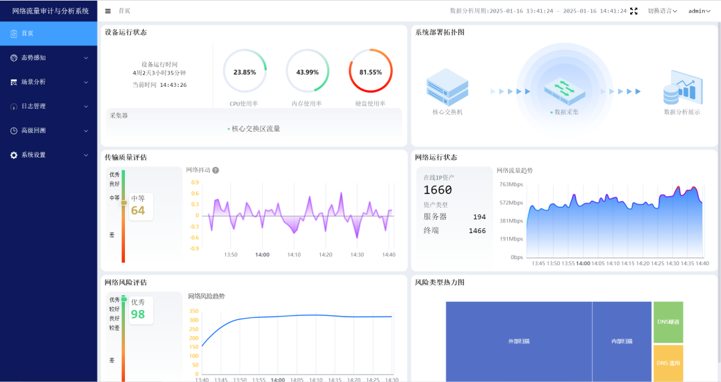Click the hamburger menu collapse icon
This screenshot has width=721, height=382.
(108, 11)
